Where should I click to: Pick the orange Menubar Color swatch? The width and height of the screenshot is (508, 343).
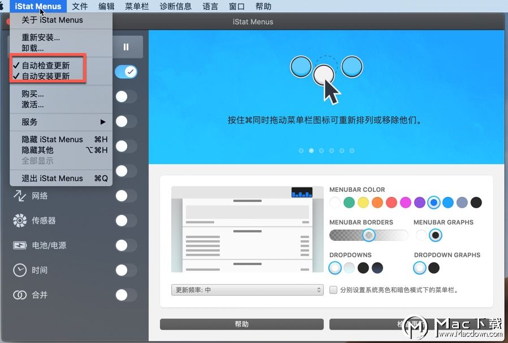[377, 203]
